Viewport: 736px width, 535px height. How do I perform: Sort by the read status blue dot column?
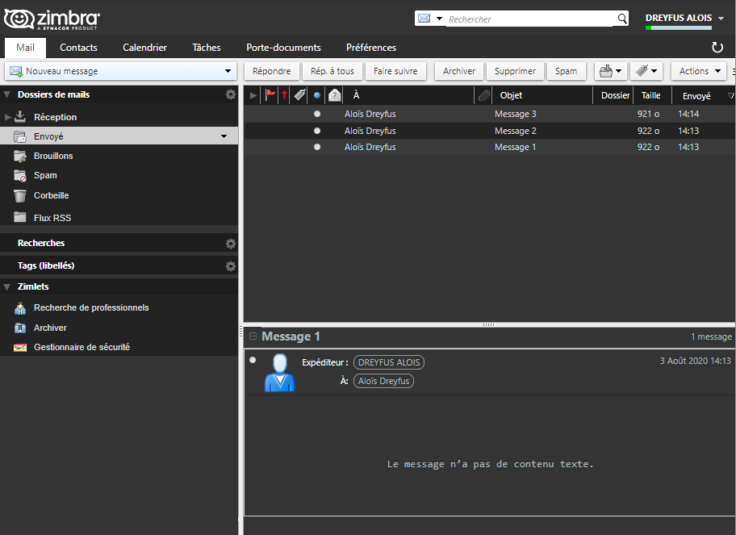click(x=317, y=96)
